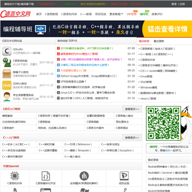Open the Redis Sentinel mode article
The image size is (192, 192).
click(x=168, y=173)
